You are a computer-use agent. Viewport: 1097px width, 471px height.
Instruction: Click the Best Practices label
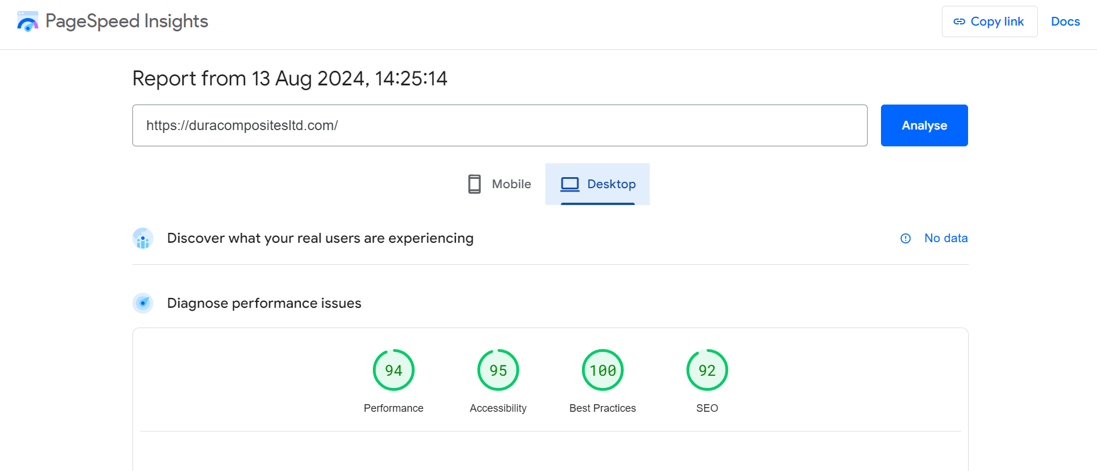(x=603, y=408)
